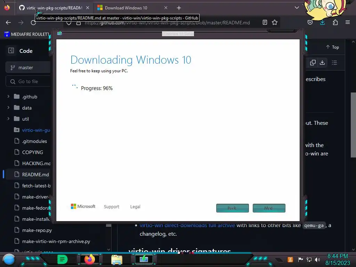Switch to the Download Windows 10 tab

point(126,8)
